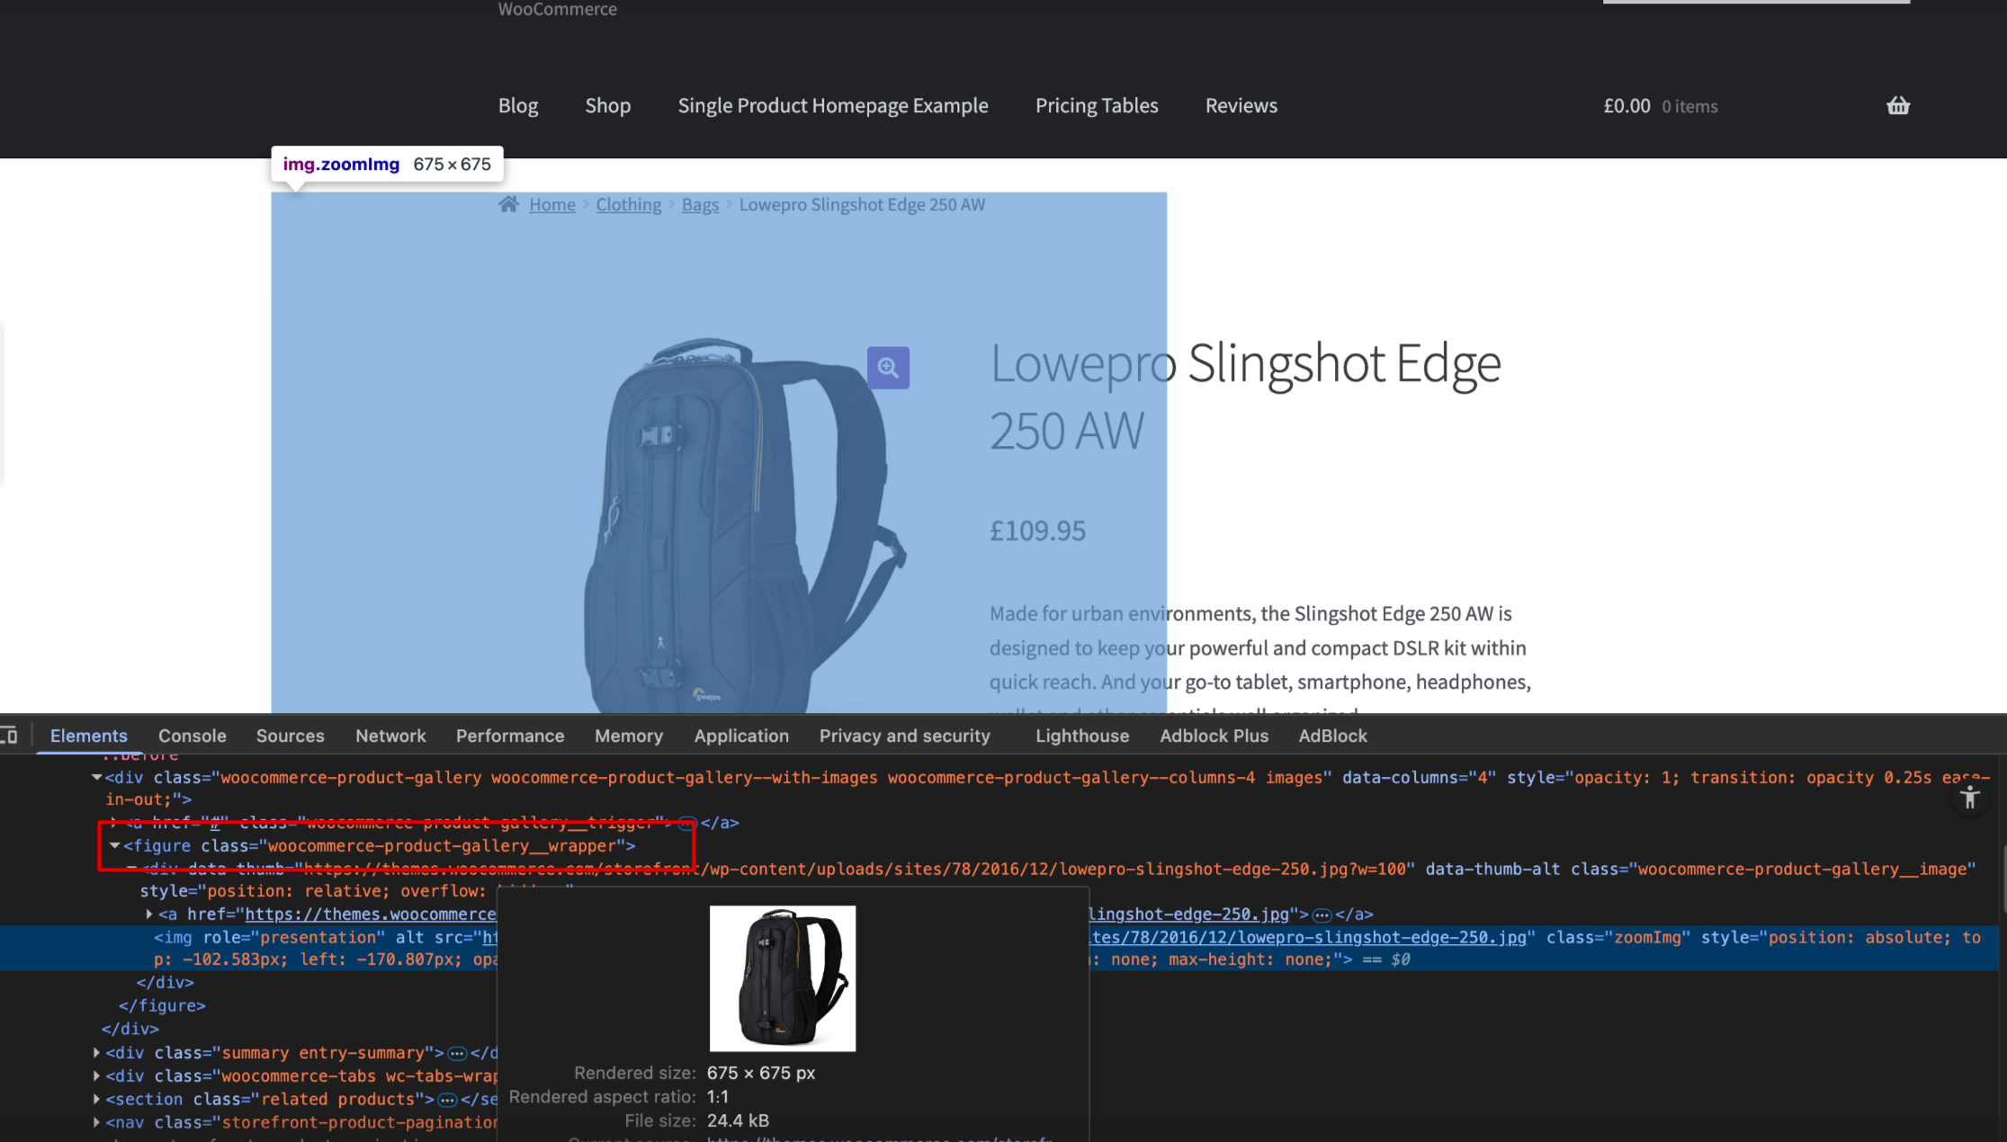Click the product image zoom magnifier icon
The width and height of the screenshot is (2007, 1142).
tap(888, 368)
